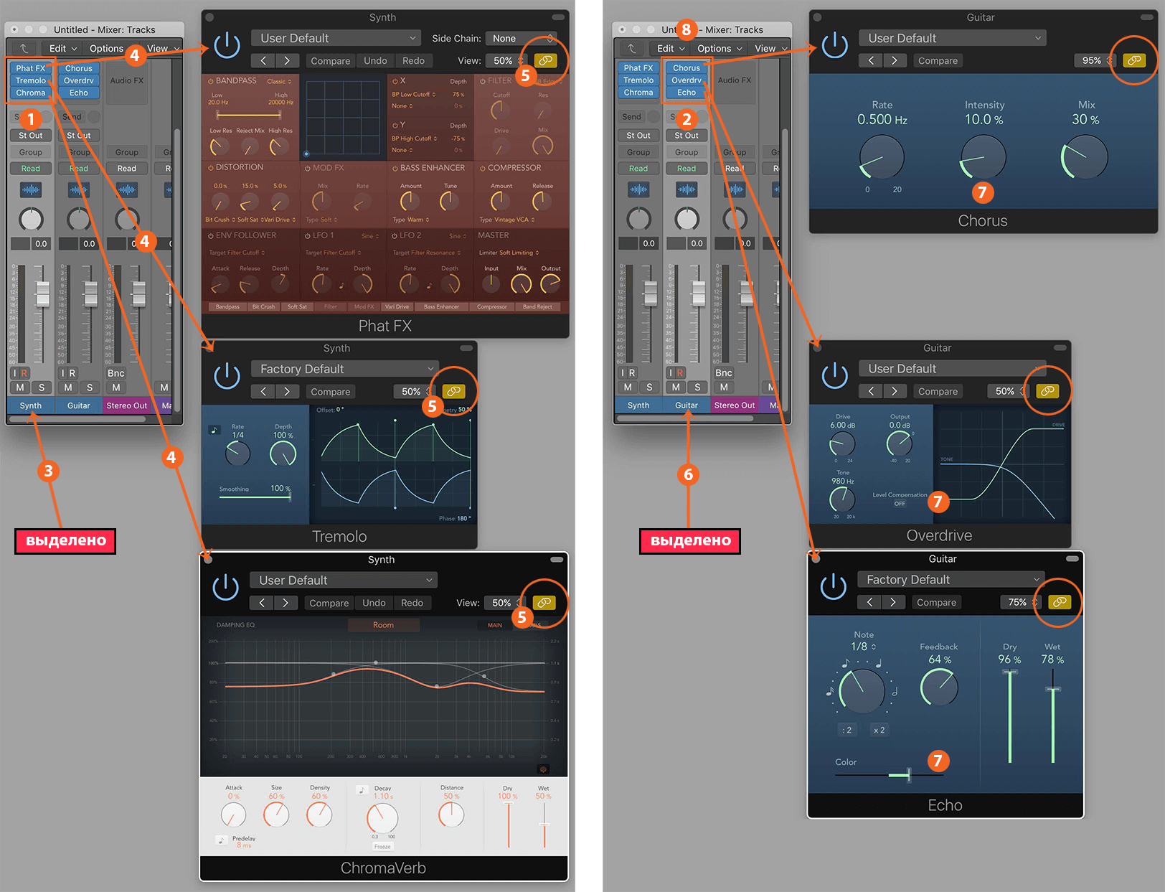Open the Room type dropdown in ChromaVerb
The image size is (1165, 892).
[x=384, y=625]
